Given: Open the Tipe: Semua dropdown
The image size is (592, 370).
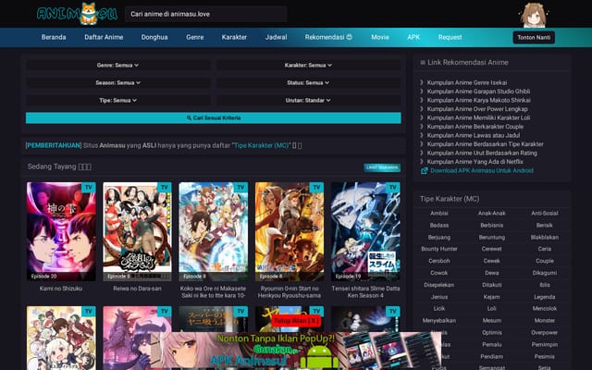Looking at the screenshot, I should coord(117,101).
